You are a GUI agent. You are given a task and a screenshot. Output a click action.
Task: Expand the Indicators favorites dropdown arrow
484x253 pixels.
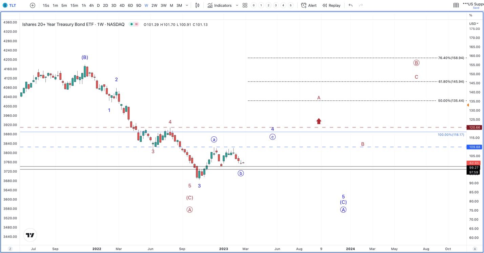[237, 5]
